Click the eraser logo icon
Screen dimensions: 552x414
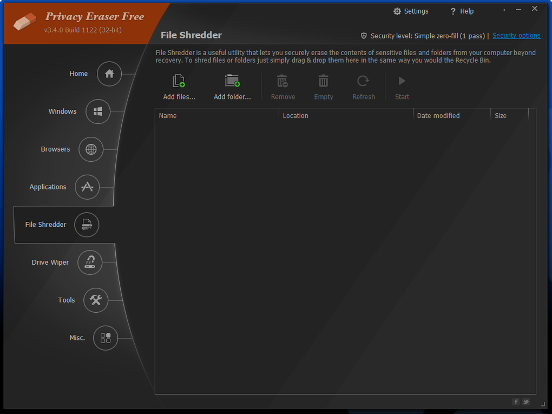click(25, 22)
